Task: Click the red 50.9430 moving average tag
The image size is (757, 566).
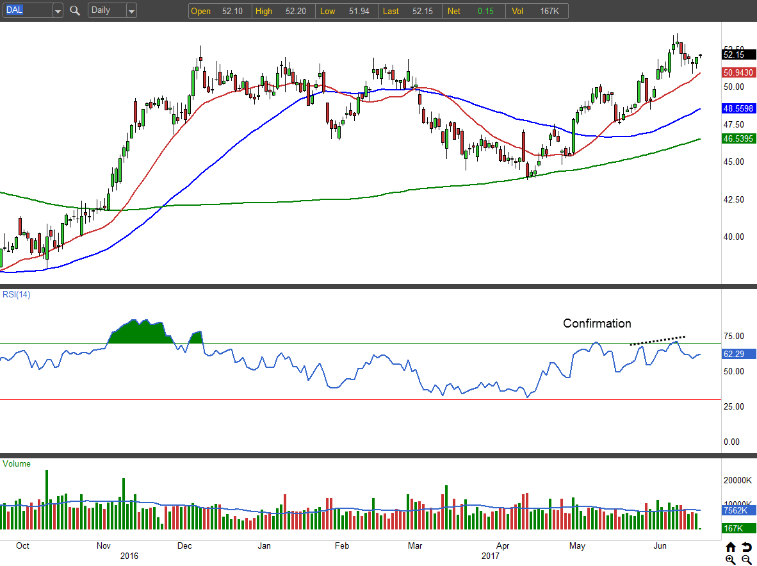Action: coord(738,72)
